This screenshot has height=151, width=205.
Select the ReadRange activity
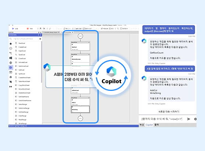coord(22,119)
